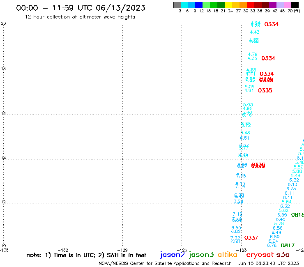The image size is (304, 267).
Task: Click the longitude label '-126'
Action: [x=182, y=250]
